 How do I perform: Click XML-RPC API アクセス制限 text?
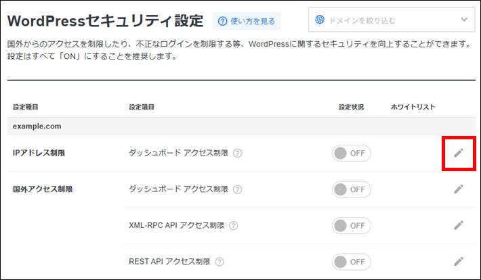click(176, 225)
